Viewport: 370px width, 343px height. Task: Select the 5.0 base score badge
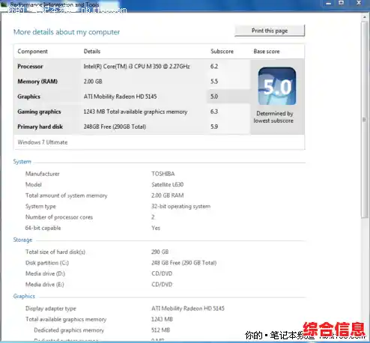tap(277, 86)
